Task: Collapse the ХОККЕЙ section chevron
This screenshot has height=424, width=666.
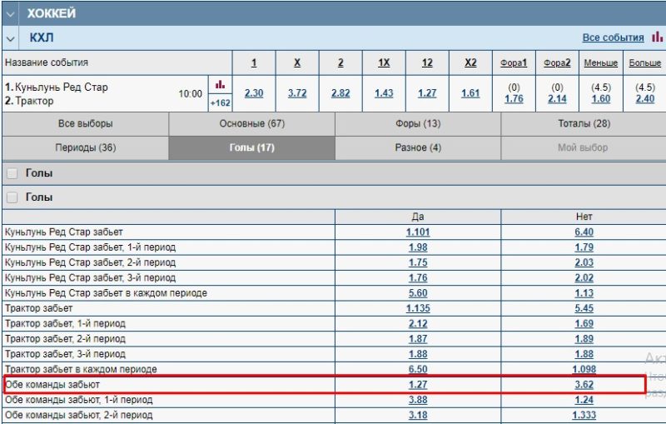Action: [x=11, y=13]
